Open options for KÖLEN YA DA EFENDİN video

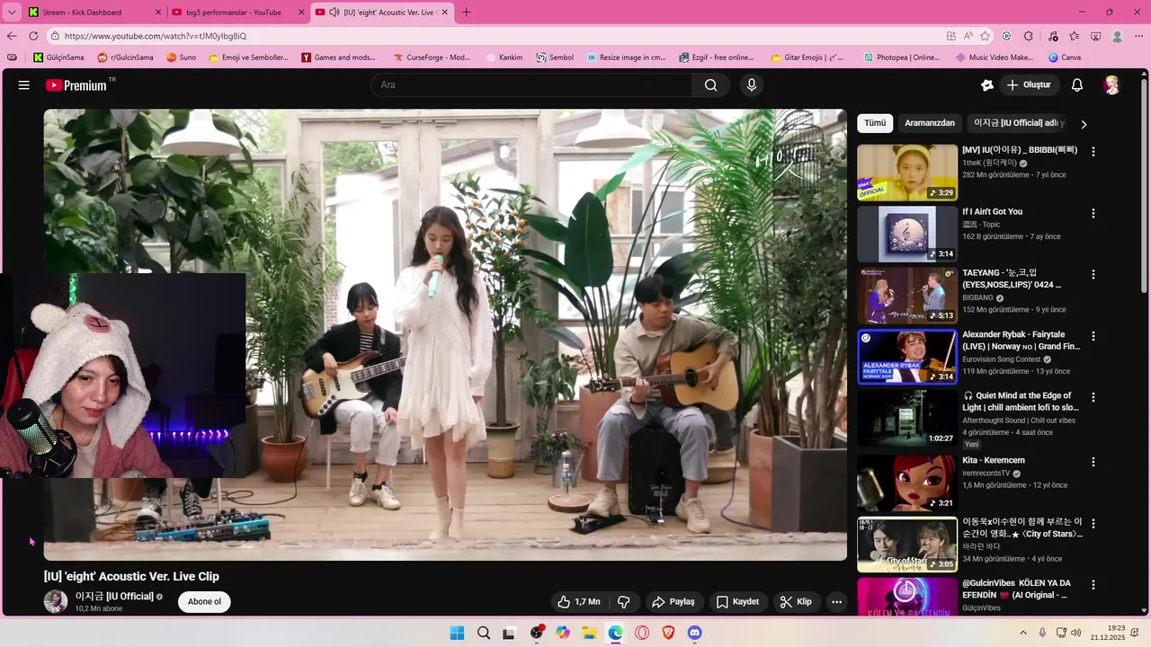[x=1093, y=584]
